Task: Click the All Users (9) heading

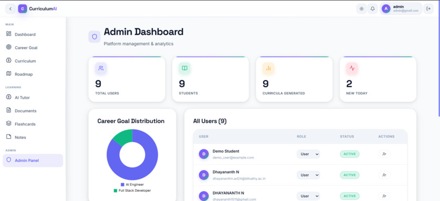Action: (210, 121)
